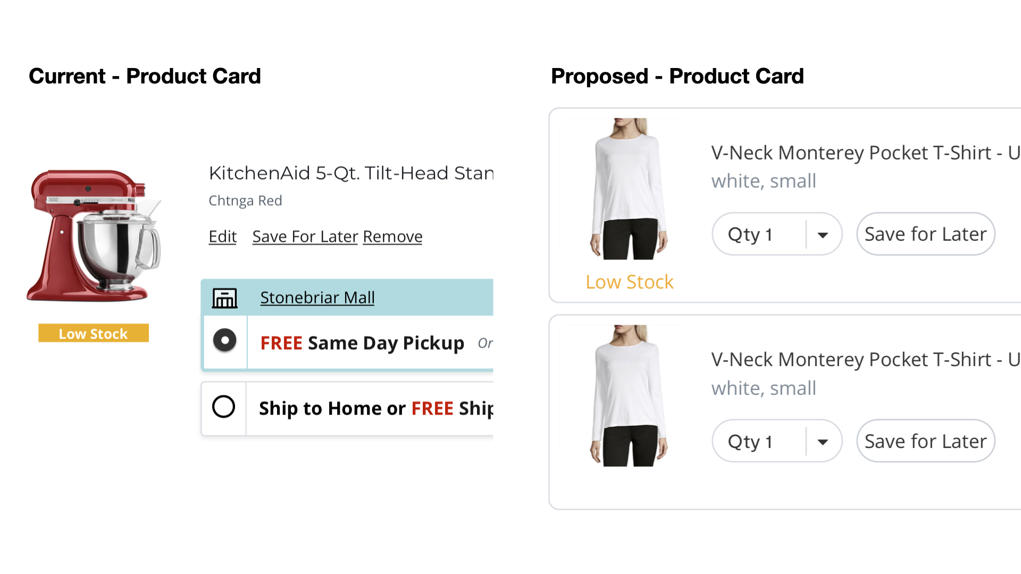This screenshot has width=1021, height=574.
Task: Click the Edit link under Chtnga Red
Action: pos(223,237)
